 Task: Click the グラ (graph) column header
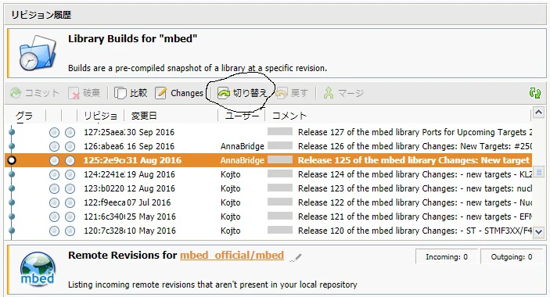(x=24, y=116)
